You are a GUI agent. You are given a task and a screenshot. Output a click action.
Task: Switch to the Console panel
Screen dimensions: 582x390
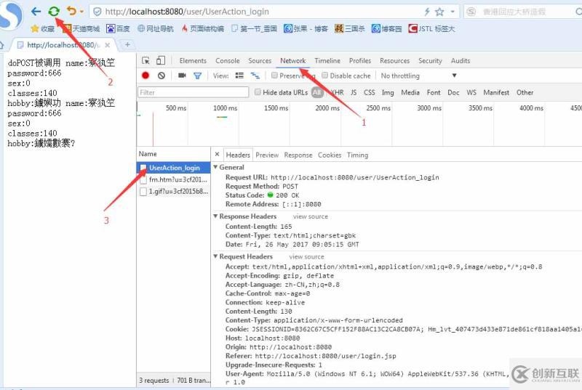click(x=228, y=61)
